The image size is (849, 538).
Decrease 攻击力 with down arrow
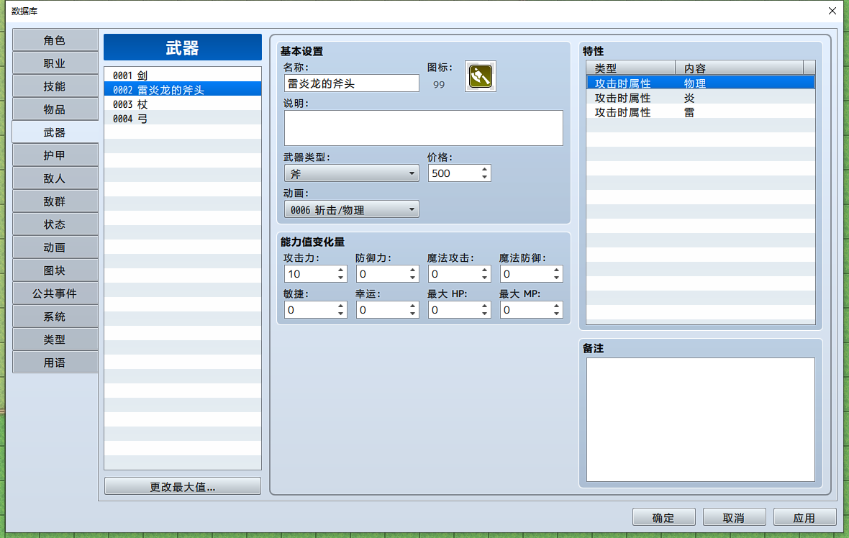340,278
